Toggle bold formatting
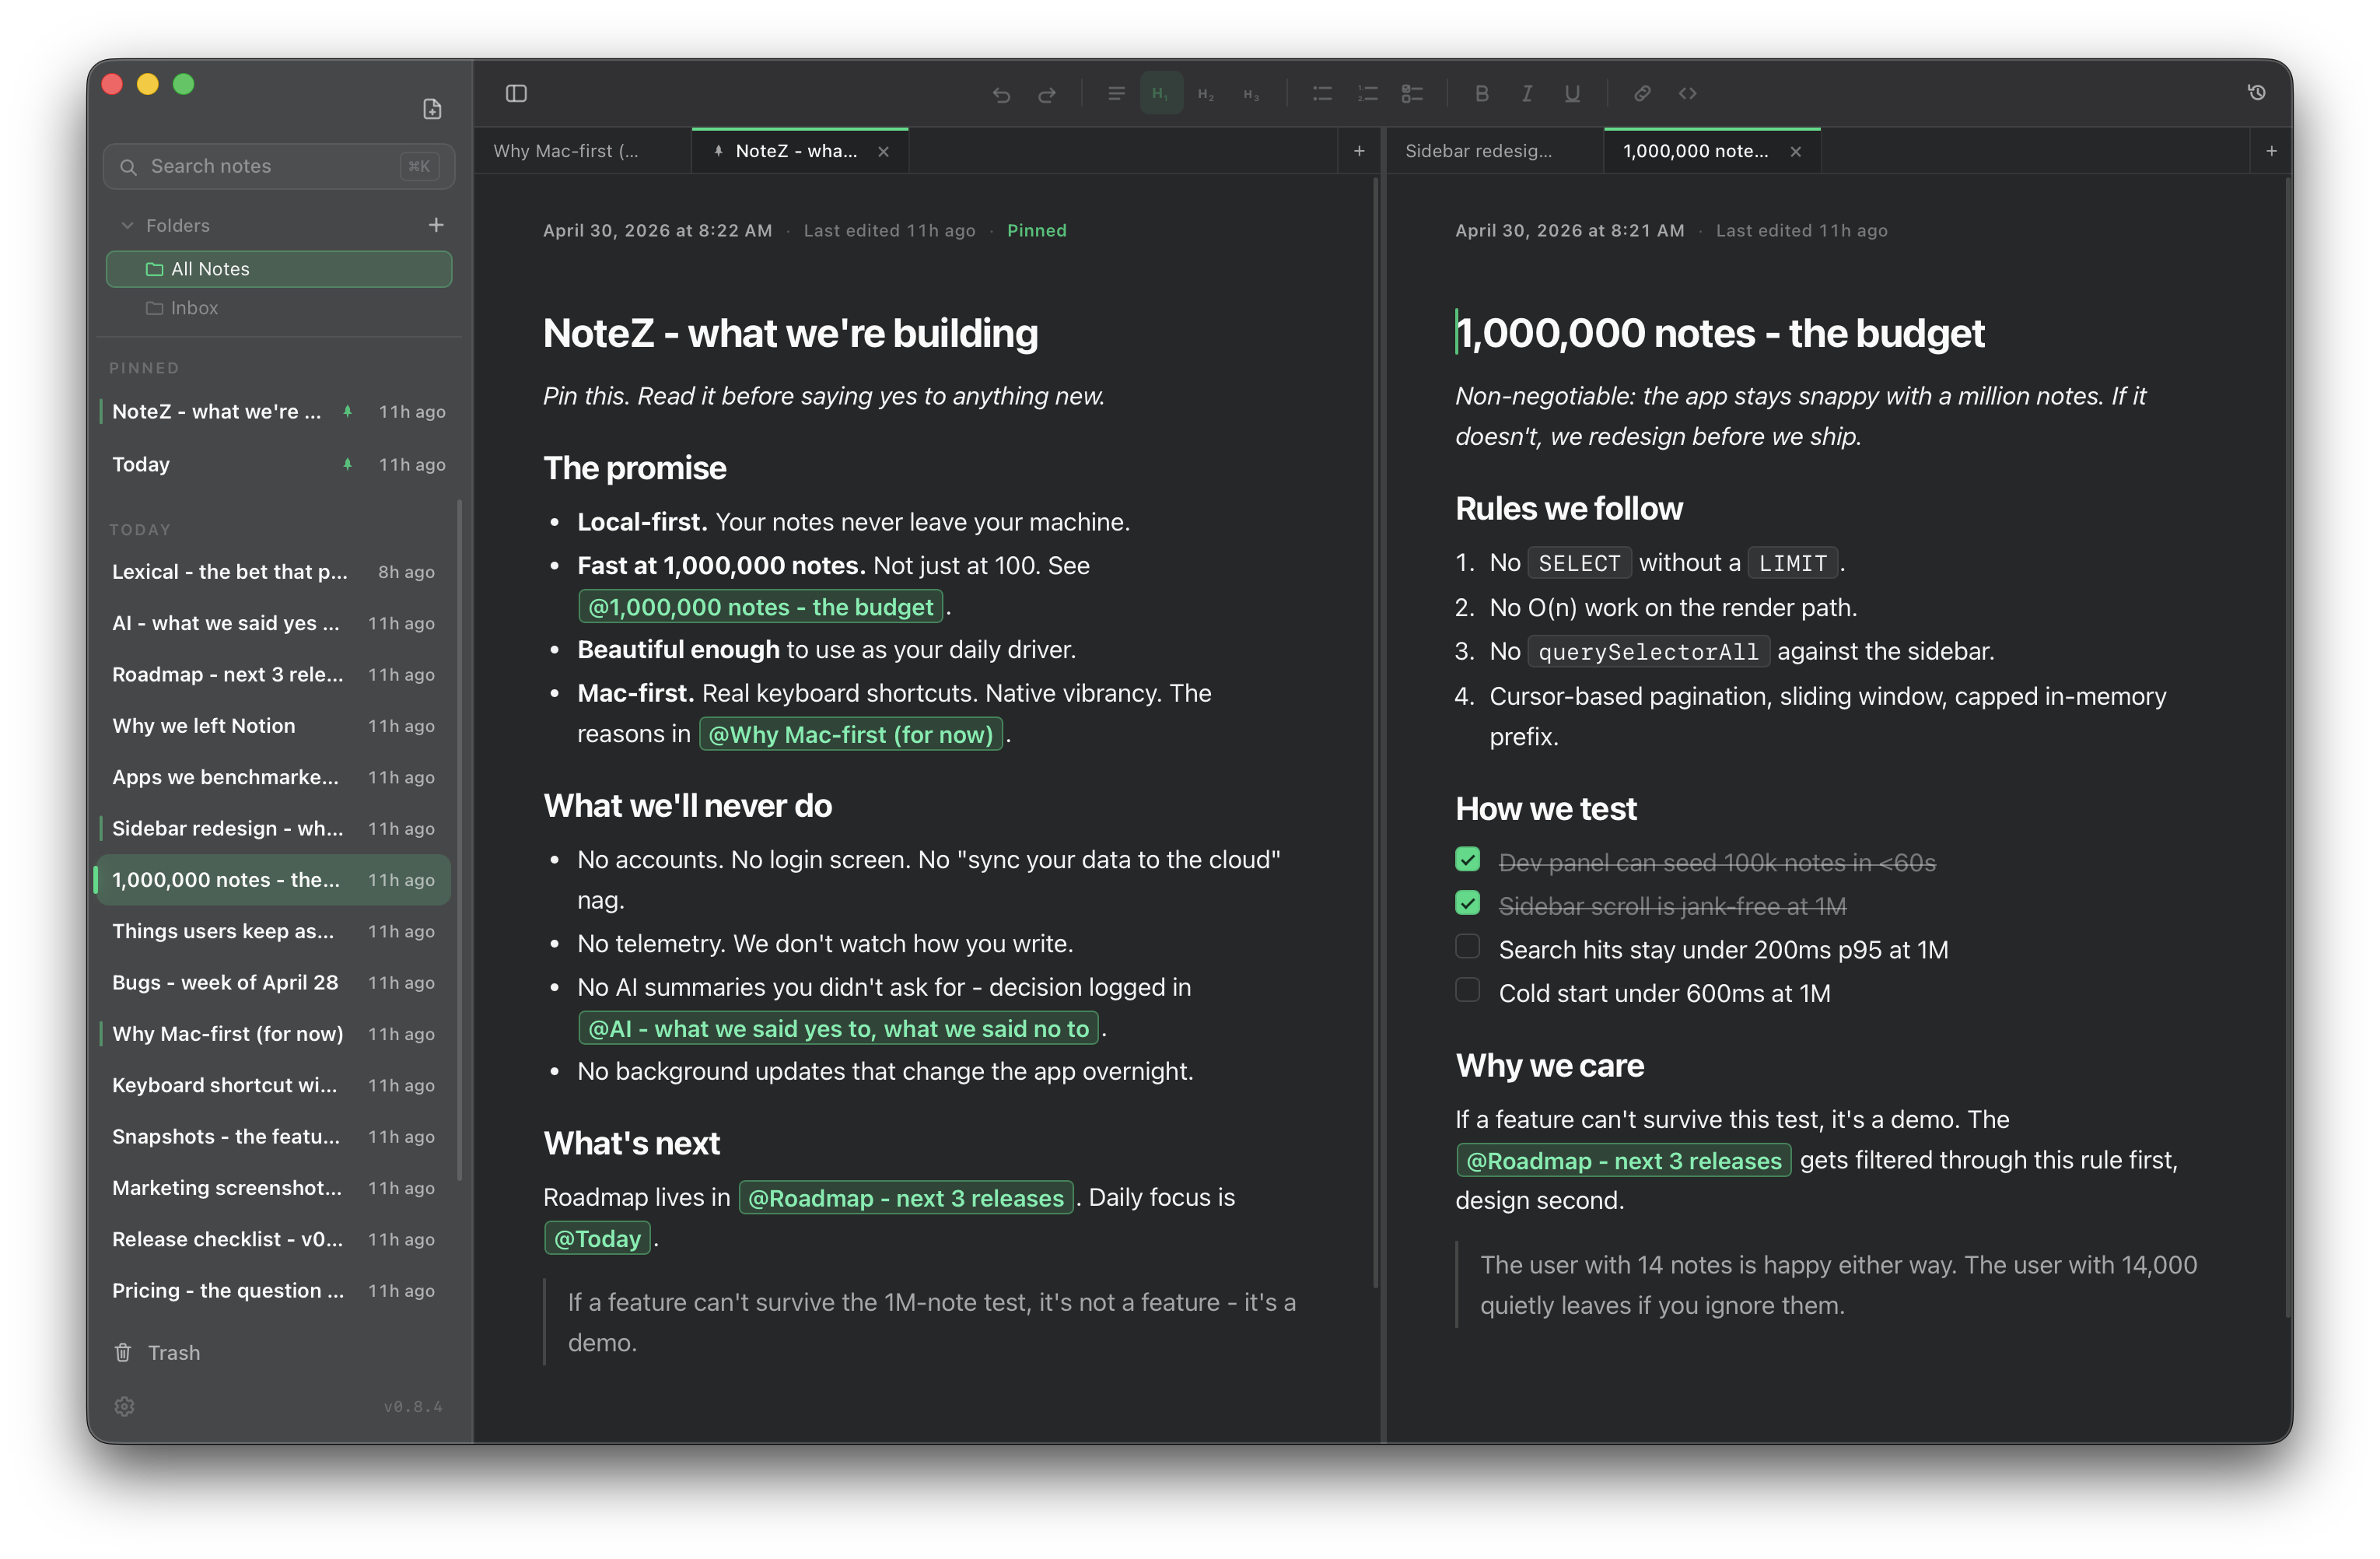Viewport: 2380px width, 1559px height. 1481,93
